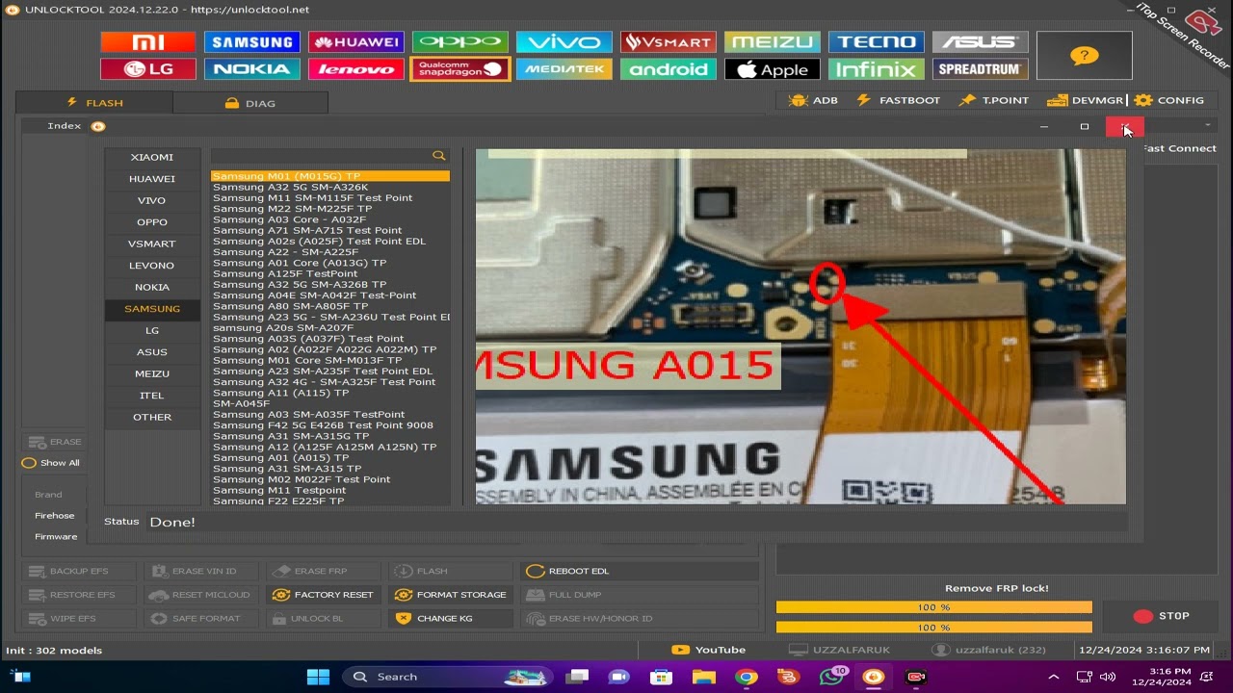Click the red STOP button
The image size is (1233, 693).
point(1161,616)
